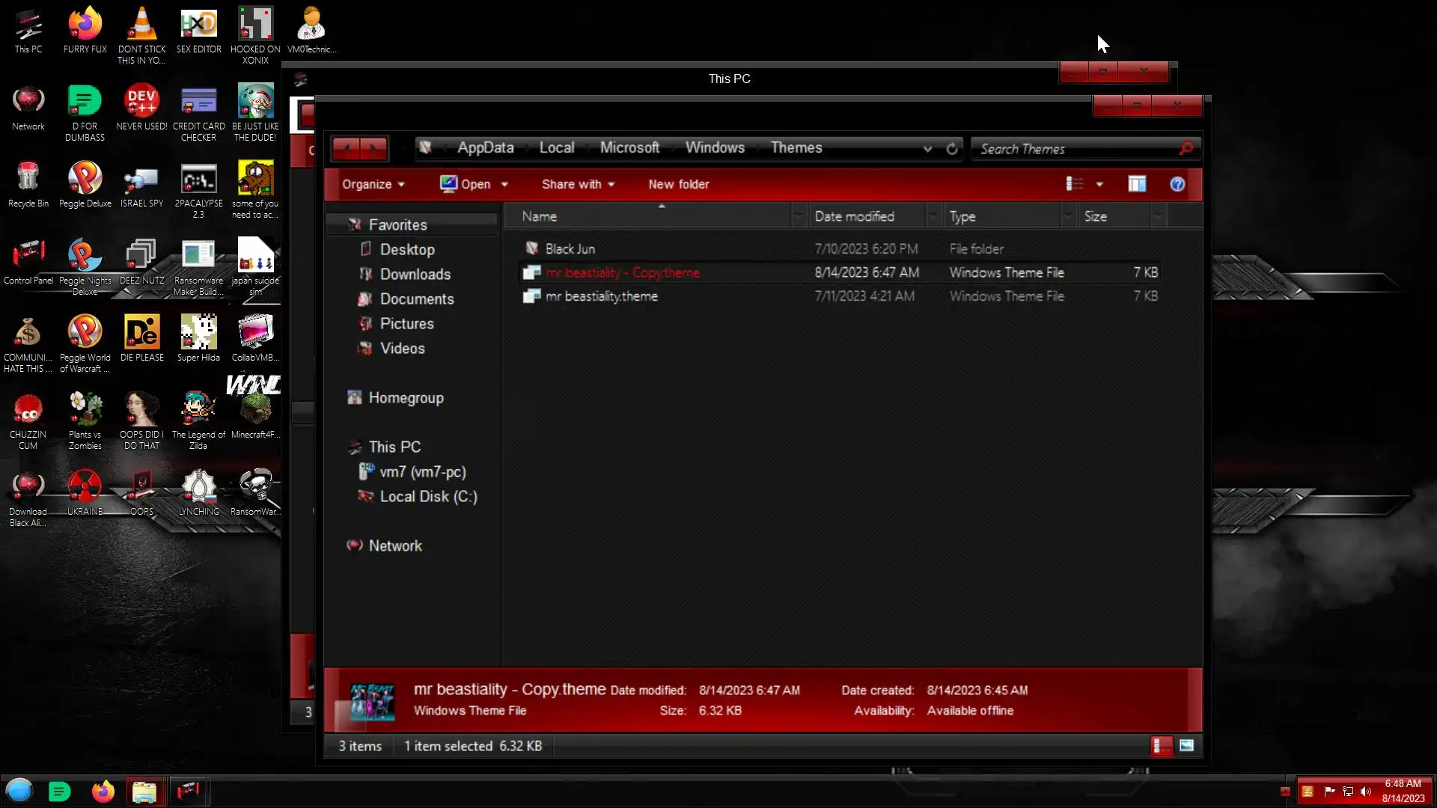Open the change view dropdown arrow

[1099, 184]
